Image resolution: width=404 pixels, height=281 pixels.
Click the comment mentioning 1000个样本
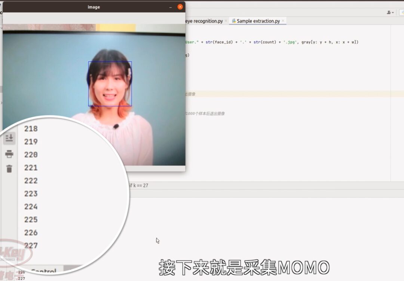tap(205, 114)
